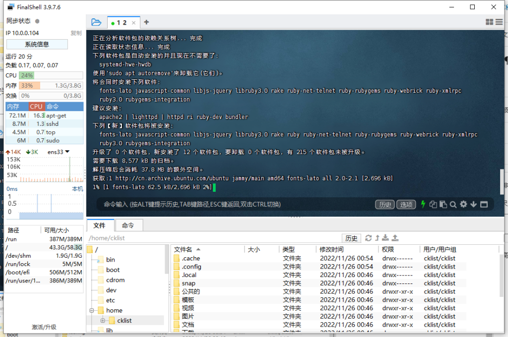The image size is (508, 337).
Task: Sort by 文件名 column header
Action: [x=208, y=250]
